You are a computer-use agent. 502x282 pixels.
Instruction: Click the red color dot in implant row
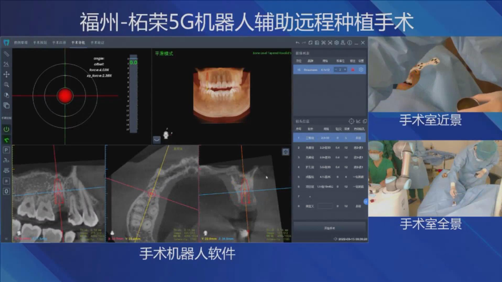click(x=353, y=70)
